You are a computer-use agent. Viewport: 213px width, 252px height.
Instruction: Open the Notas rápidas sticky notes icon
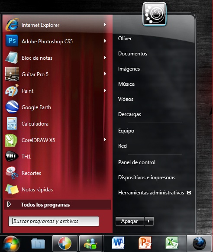(12, 189)
